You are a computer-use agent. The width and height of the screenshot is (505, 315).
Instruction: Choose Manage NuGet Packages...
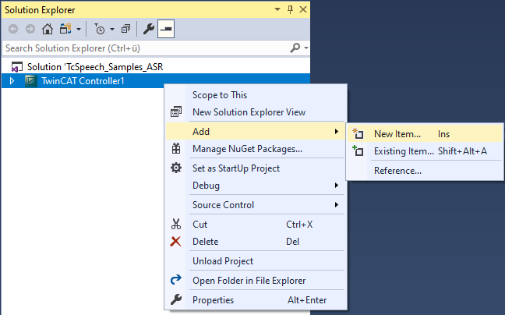pyautogui.click(x=247, y=149)
